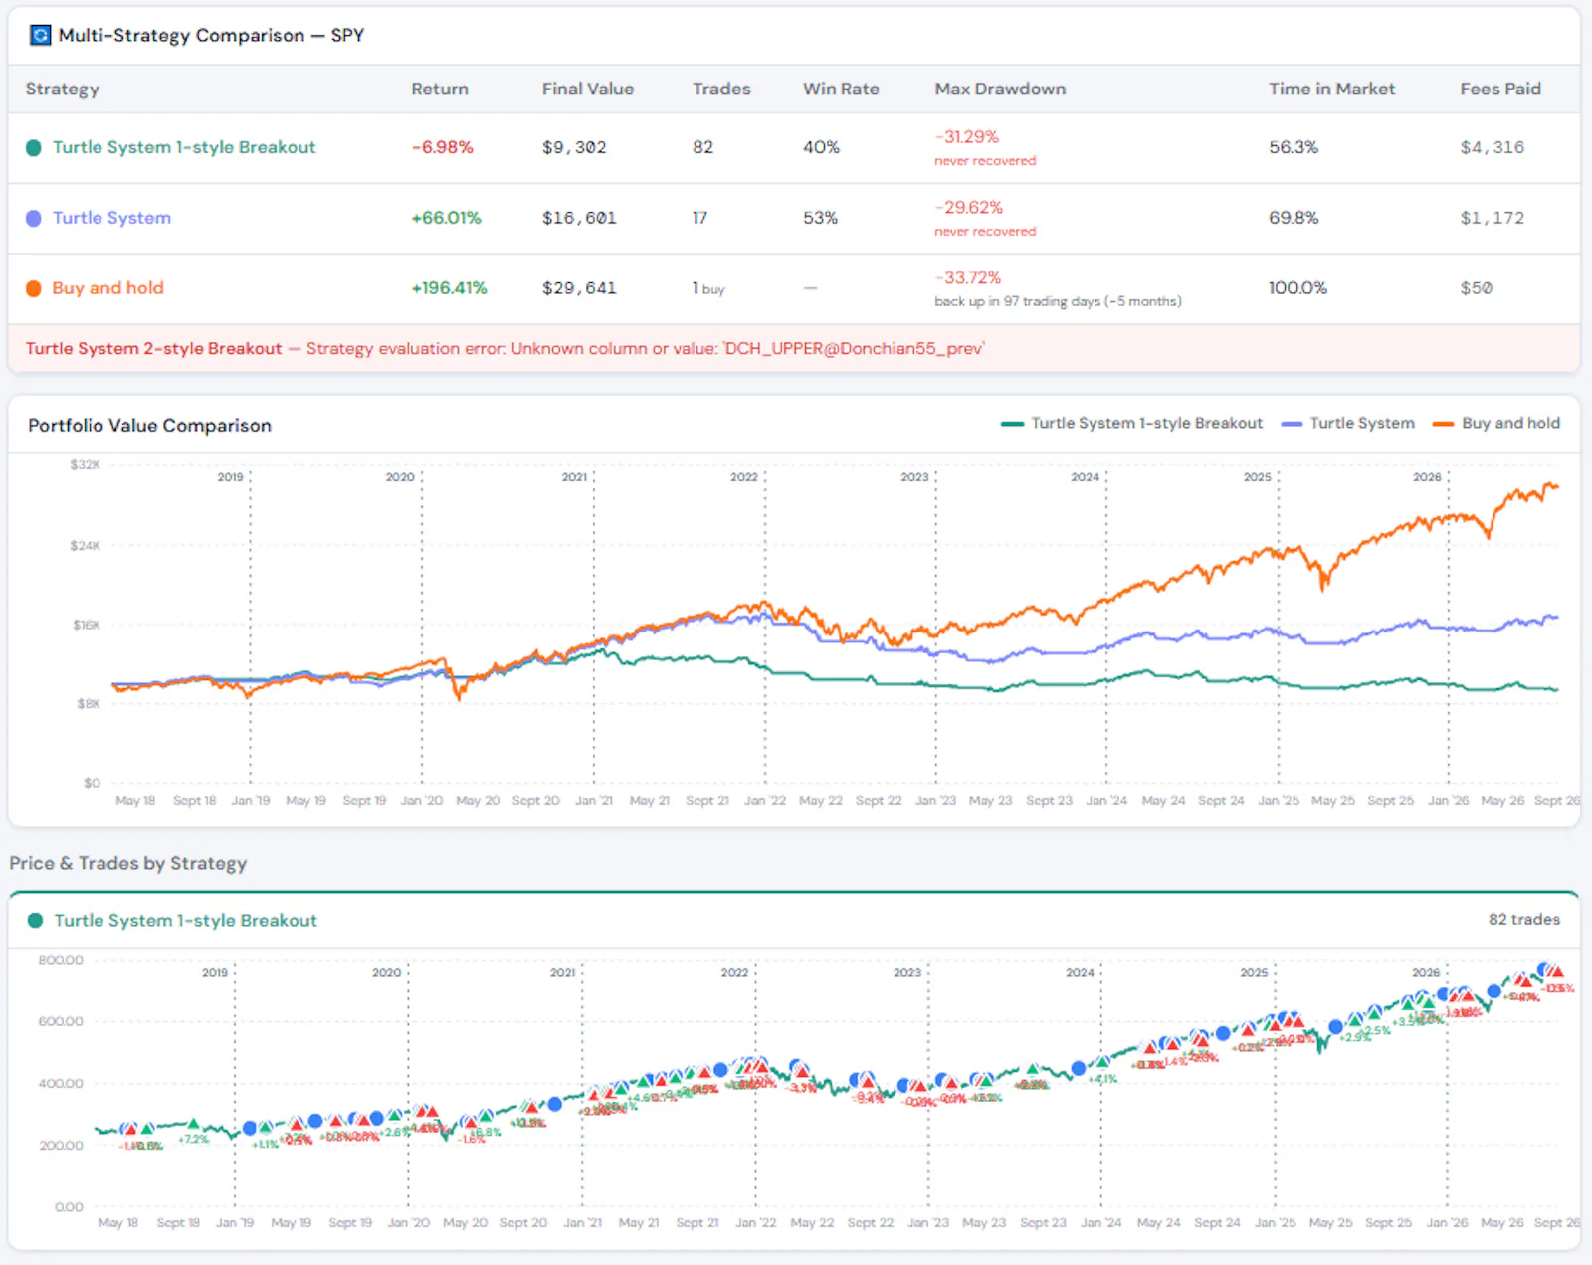This screenshot has width=1592, height=1265.
Task: Click green dot beside Turtle System 1-style Breakout row
Action: (34, 148)
